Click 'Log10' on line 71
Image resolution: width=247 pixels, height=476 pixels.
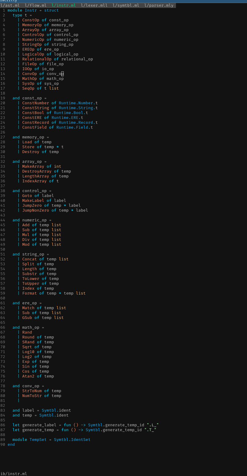[28, 352]
